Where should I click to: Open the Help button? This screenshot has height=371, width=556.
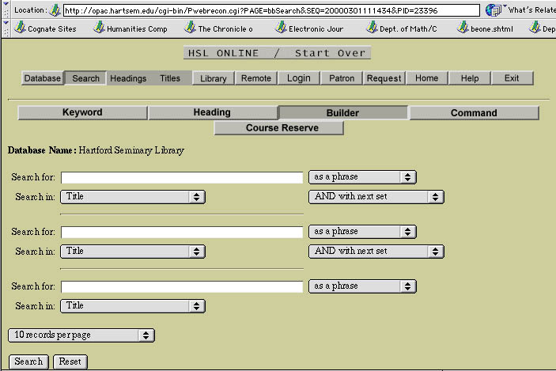click(470, 78)
